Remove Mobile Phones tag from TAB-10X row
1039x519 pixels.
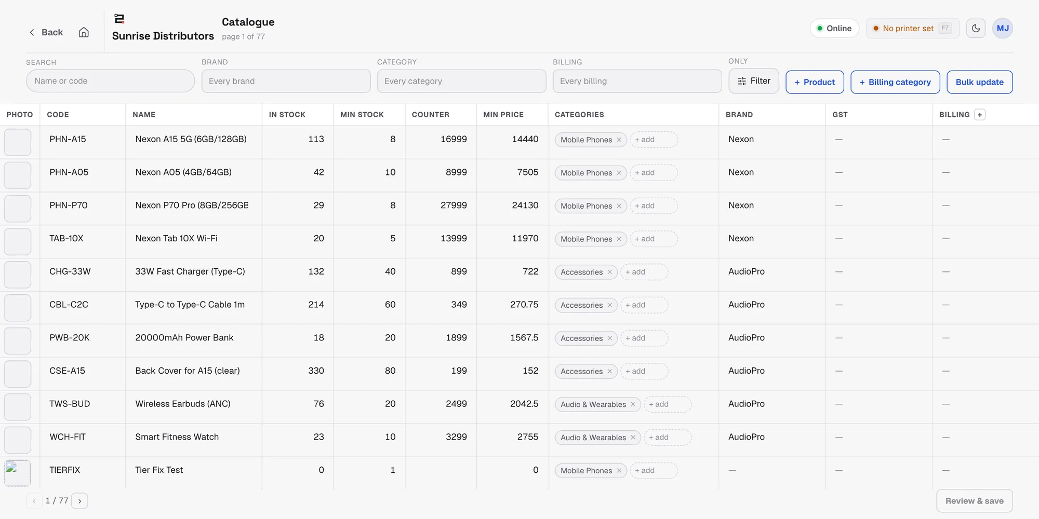pyautogui.click(x=619, y=239)
